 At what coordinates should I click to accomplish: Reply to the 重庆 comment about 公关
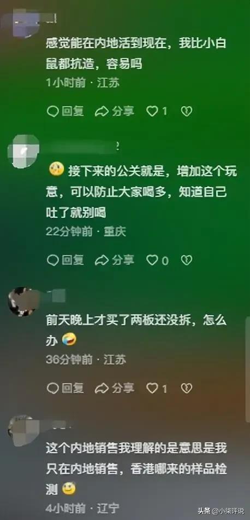(x=65, y=260)
